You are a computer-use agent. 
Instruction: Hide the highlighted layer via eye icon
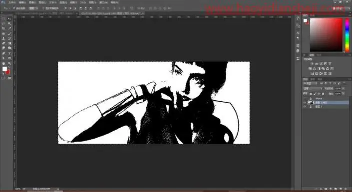tap(305, 103)
